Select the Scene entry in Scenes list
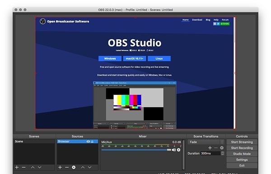 [34, 142]
